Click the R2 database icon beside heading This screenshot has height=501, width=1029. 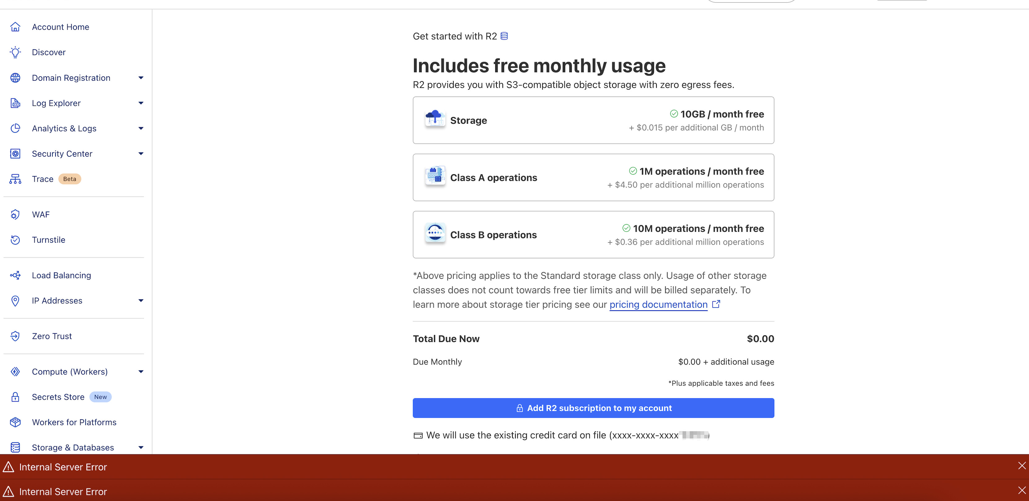click(504, 36)
